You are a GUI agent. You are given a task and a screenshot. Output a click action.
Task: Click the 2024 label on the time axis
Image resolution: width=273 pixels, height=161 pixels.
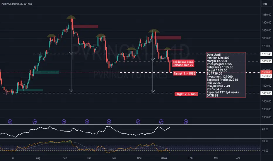164,158
